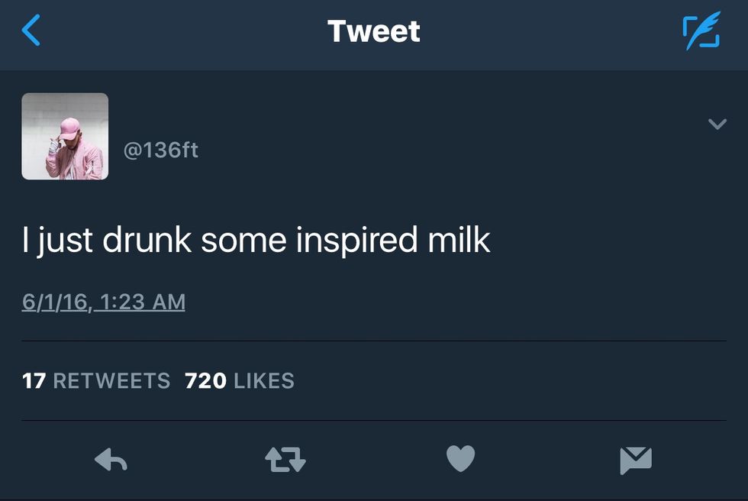This screenshot has height=501, width=748.
Task: Click the pink cap in the avatar
Action: [x=69, y=124]
